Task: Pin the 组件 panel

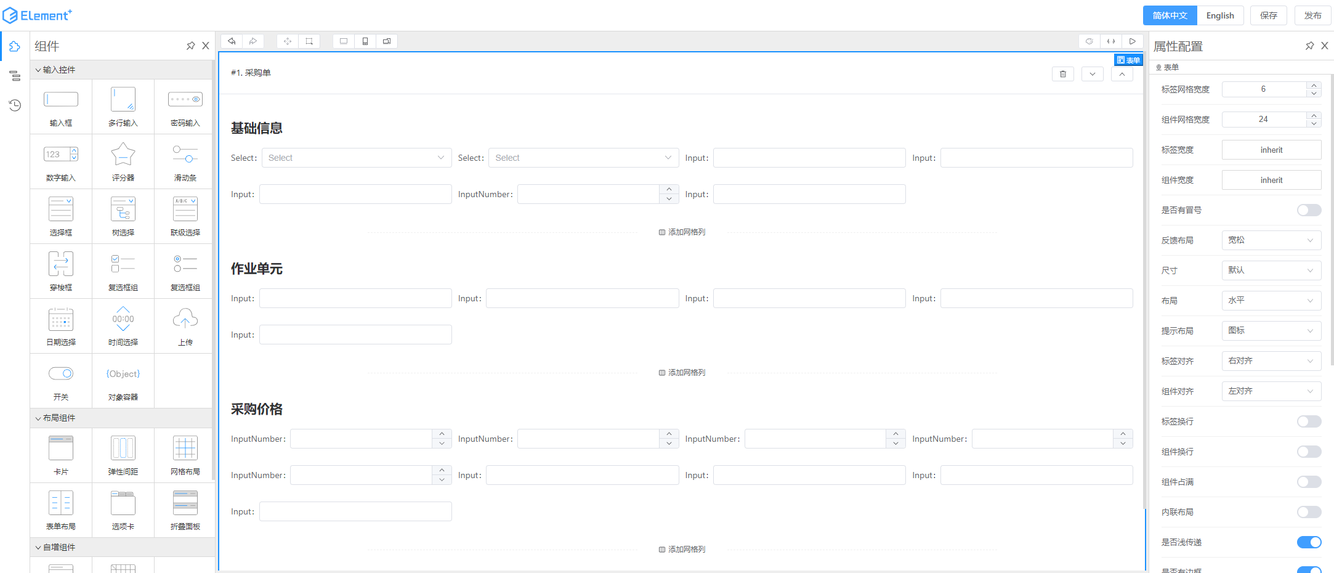Action: [191, 46]
